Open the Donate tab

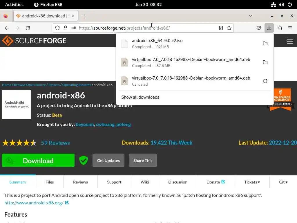[216, 182]
